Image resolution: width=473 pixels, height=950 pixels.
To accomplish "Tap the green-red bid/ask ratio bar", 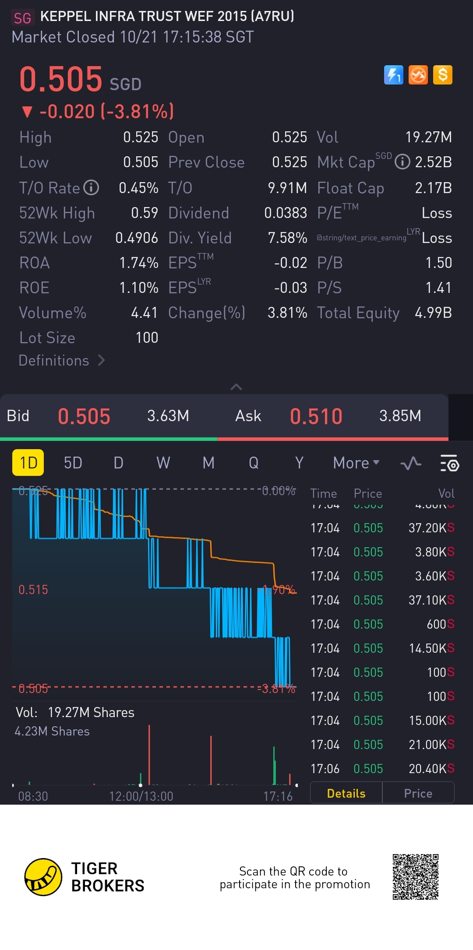I will (x=224, y=439).
